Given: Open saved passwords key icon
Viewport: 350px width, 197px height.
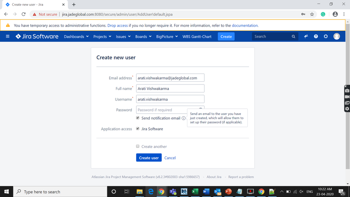Looking at the screenshot, I should [303, 14].
